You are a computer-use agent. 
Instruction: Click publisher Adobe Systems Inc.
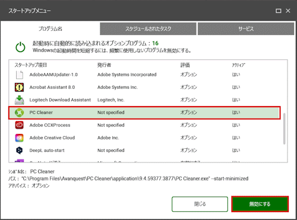point(118,87)
